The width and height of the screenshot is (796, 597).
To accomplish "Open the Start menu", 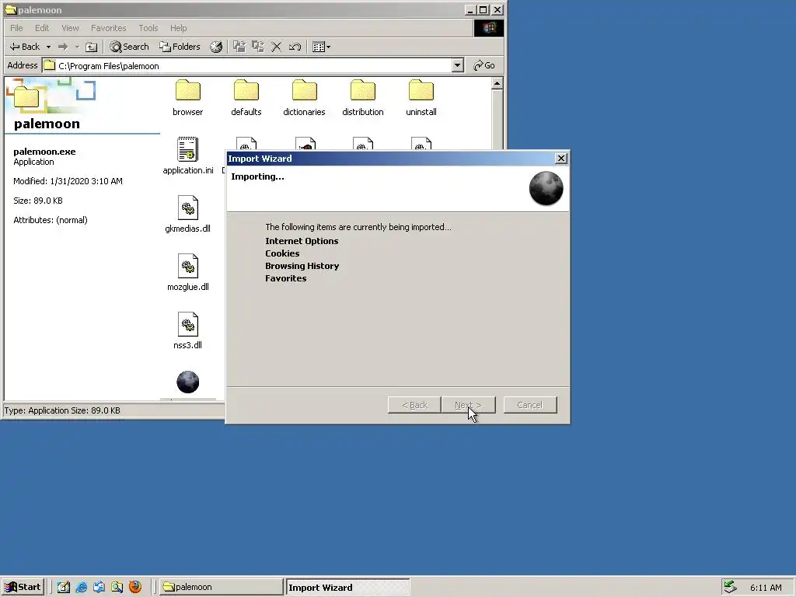I will click(x=23, y=587).
